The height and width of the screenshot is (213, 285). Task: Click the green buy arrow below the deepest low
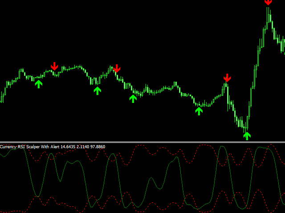click(x=247, y=136)
